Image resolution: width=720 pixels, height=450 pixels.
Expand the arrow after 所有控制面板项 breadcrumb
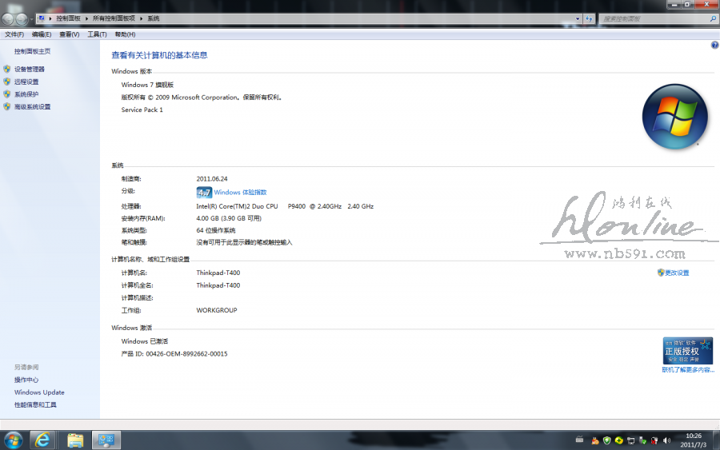coord(142,18)
